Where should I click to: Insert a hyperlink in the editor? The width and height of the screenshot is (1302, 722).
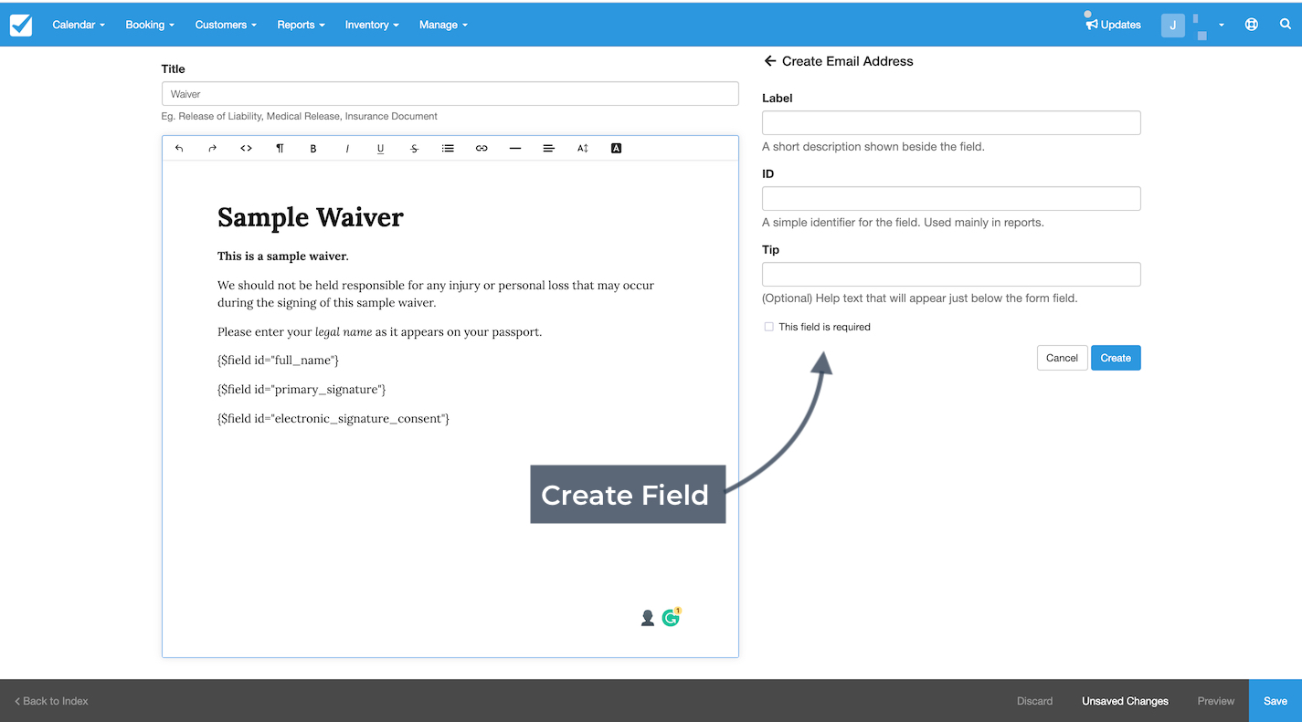(482, 148)
